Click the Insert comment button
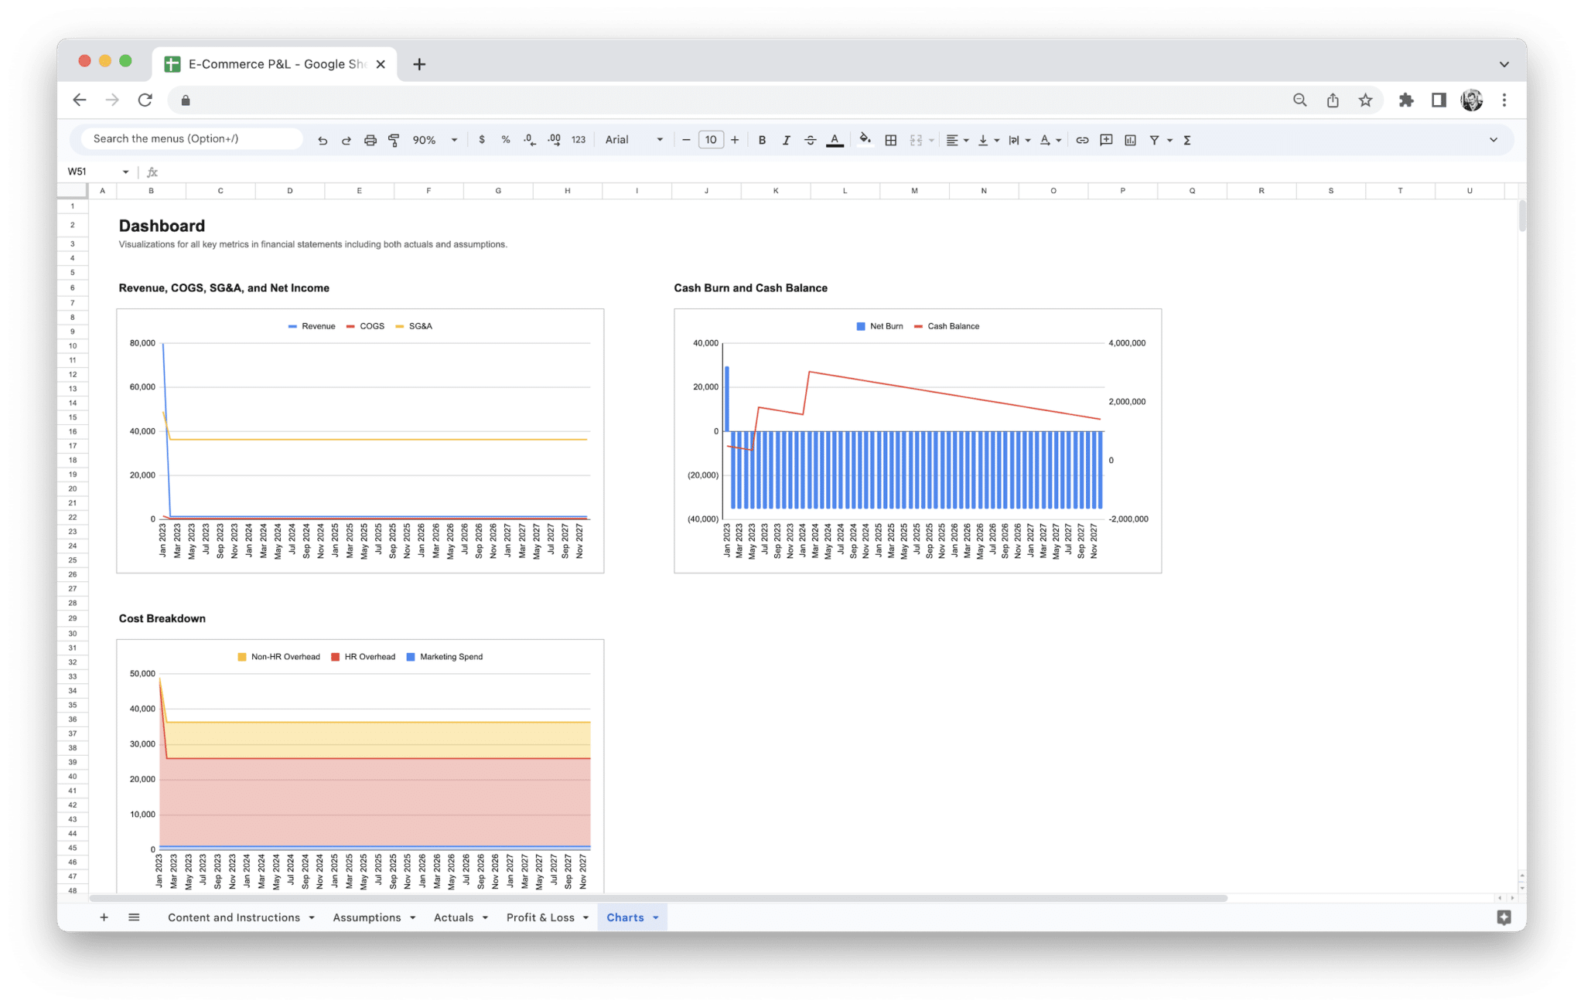 pos(1105,140)
